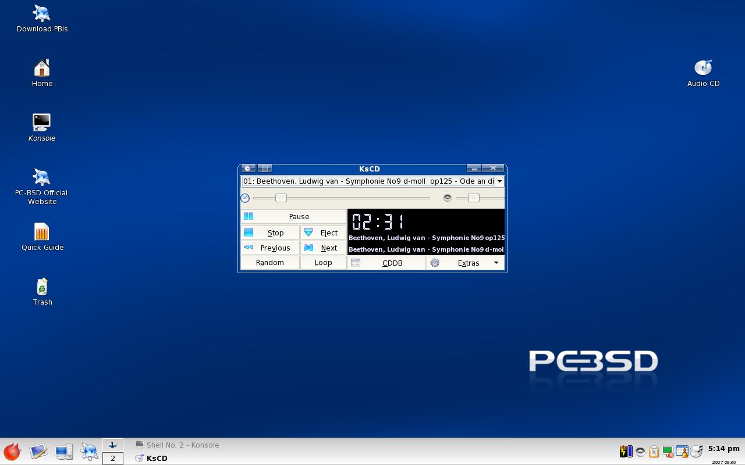Image resolution: width=745 pixels, height=465 pixels.
Task: Open the KsCD window menu icon in the title bar
Action: (x=249, y=169)
